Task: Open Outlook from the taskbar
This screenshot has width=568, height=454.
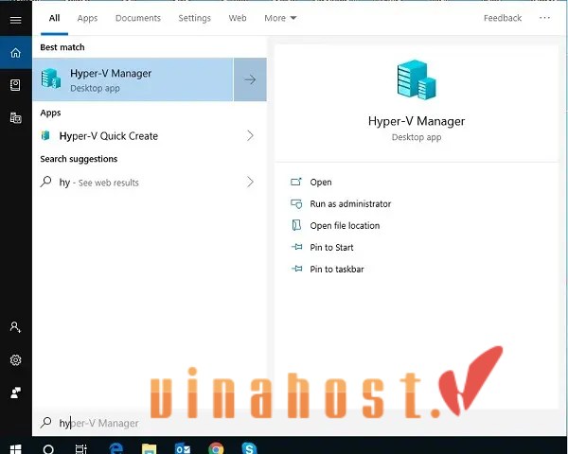Action: pos(182,448)
